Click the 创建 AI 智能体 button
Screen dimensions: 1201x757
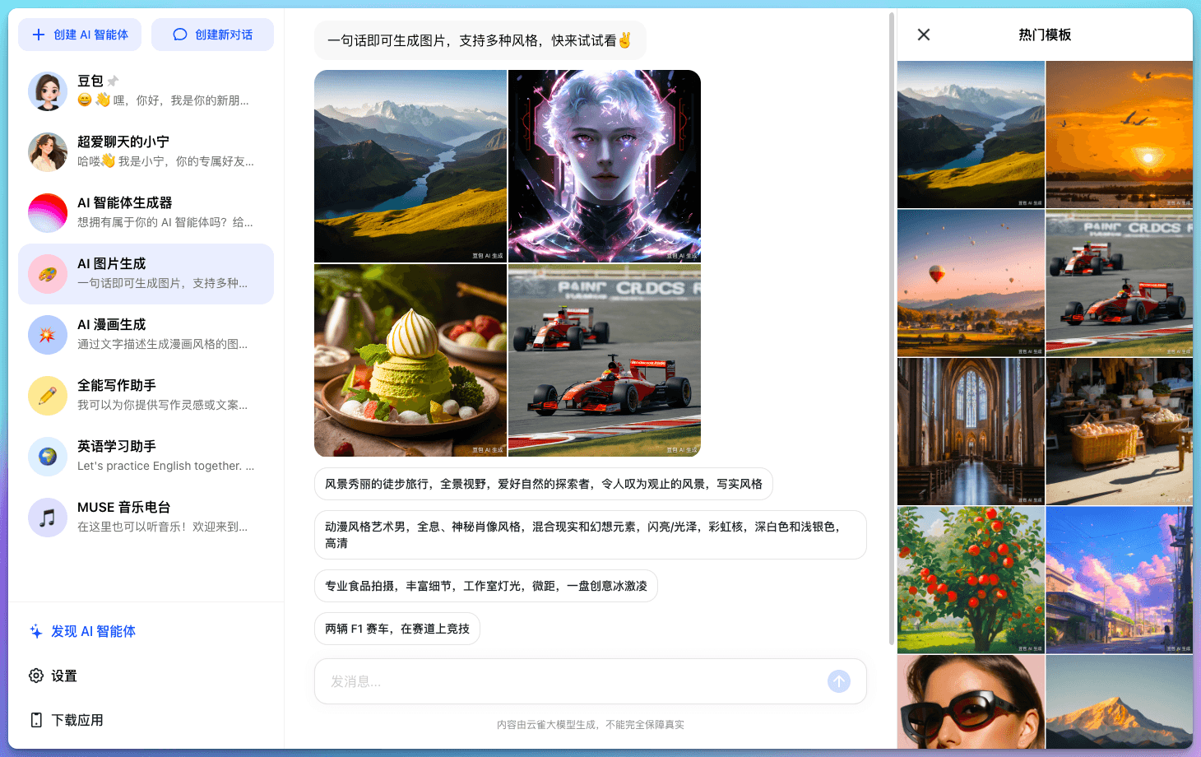click(80, 35)
